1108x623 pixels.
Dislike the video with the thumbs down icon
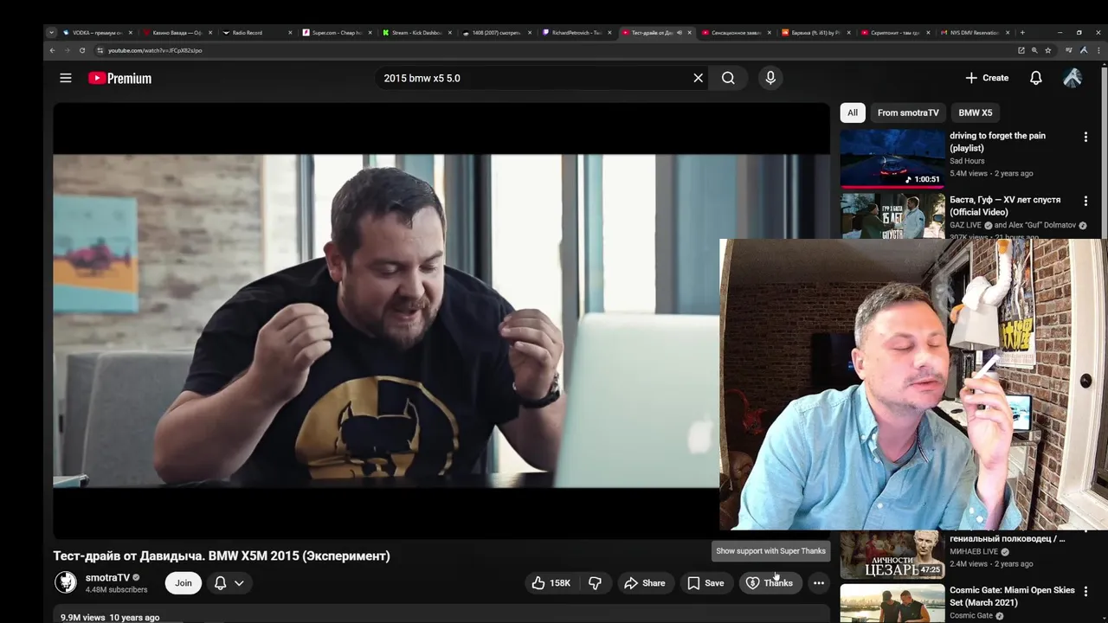pos(595,583)
